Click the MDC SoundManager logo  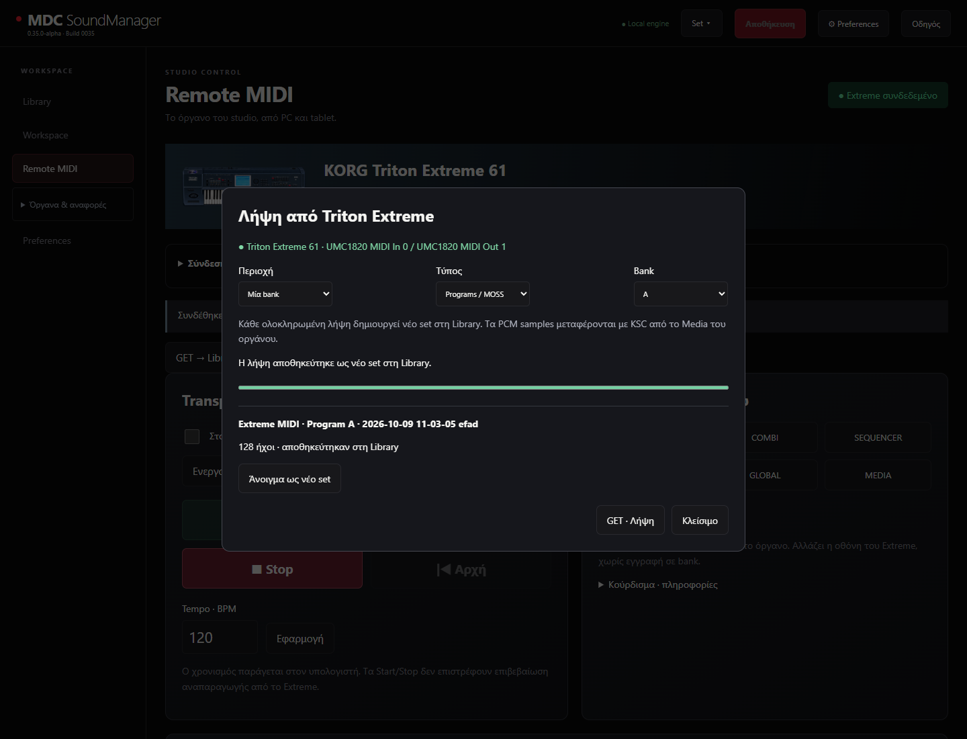coord(94,21)
